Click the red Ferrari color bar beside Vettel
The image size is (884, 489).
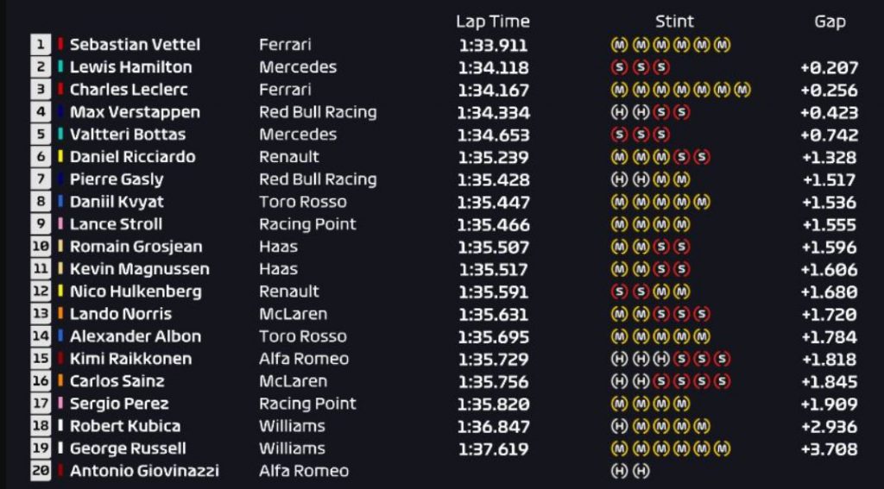tap(61, 44)
